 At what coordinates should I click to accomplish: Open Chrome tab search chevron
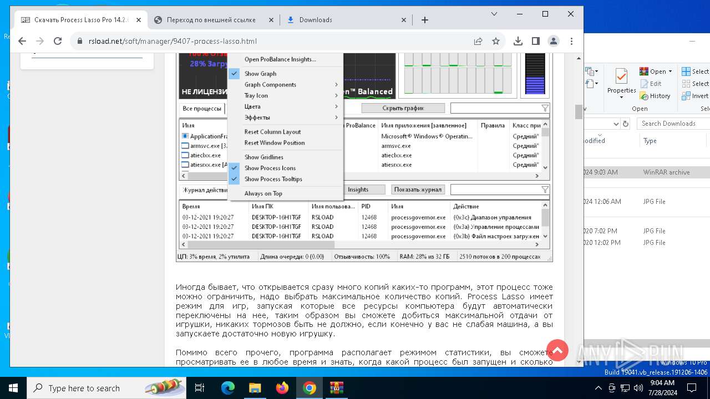(x=495, y=14)
